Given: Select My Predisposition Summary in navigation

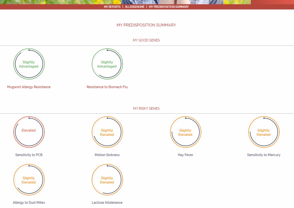Looking at the screenshot, I should click(169, 7).
